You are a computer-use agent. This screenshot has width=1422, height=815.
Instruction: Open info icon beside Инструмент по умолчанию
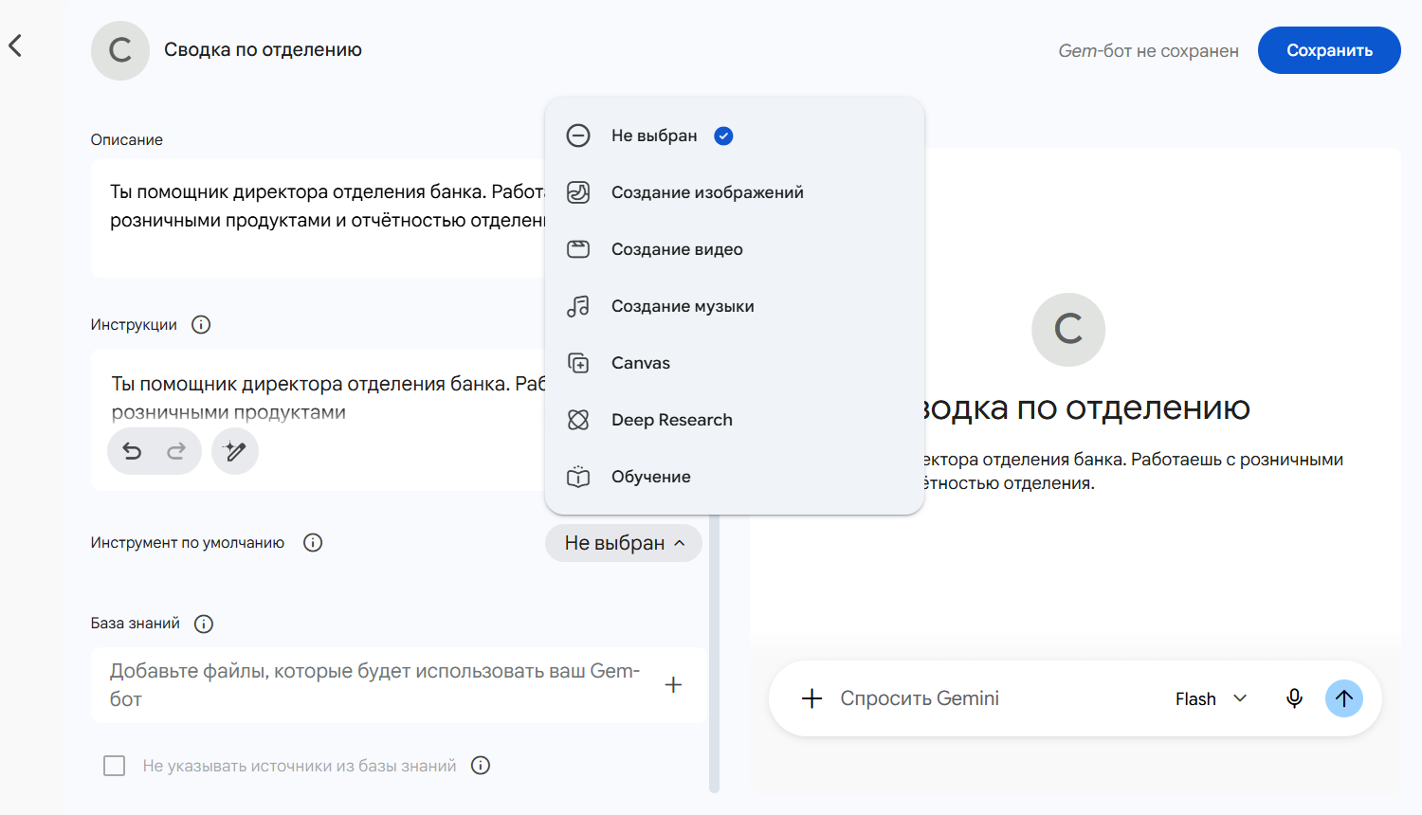(313, 542)
